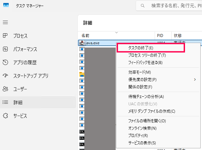Open the サービス puzzle icon
The image size is (202, 150).
pyautogui.click(x=5, y=116)
